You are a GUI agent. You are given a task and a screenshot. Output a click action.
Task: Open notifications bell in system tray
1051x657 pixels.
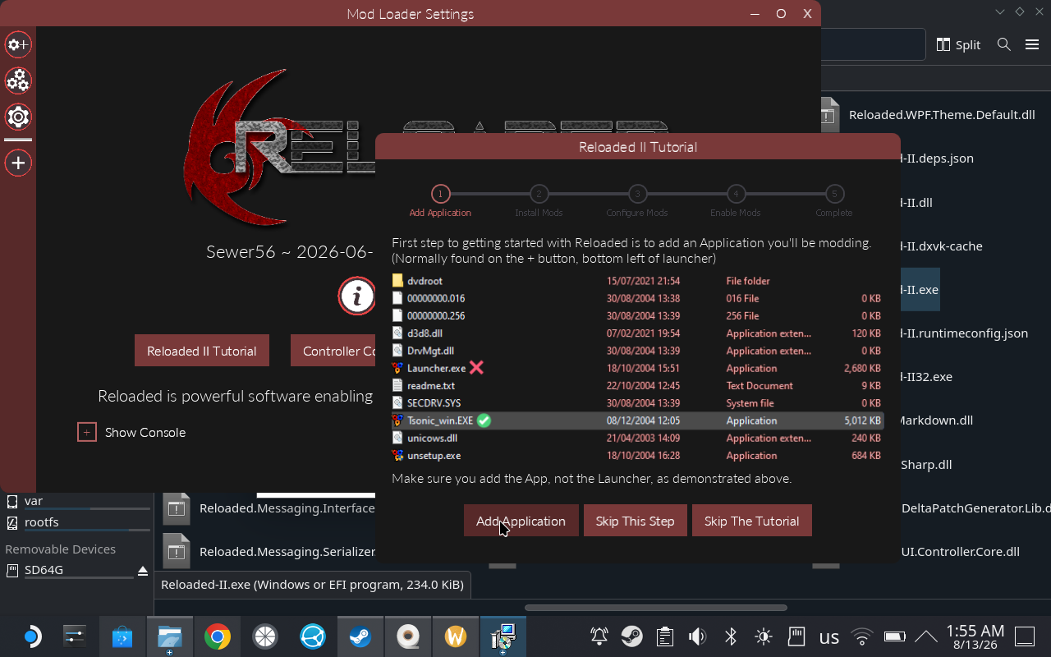coord(599,636)
